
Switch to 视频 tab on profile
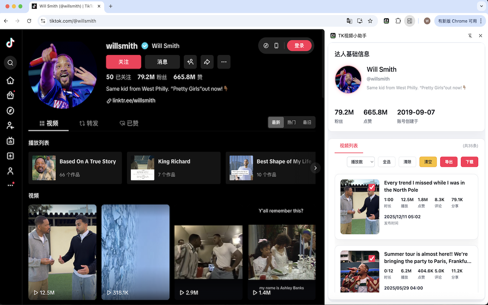point(49,123)
